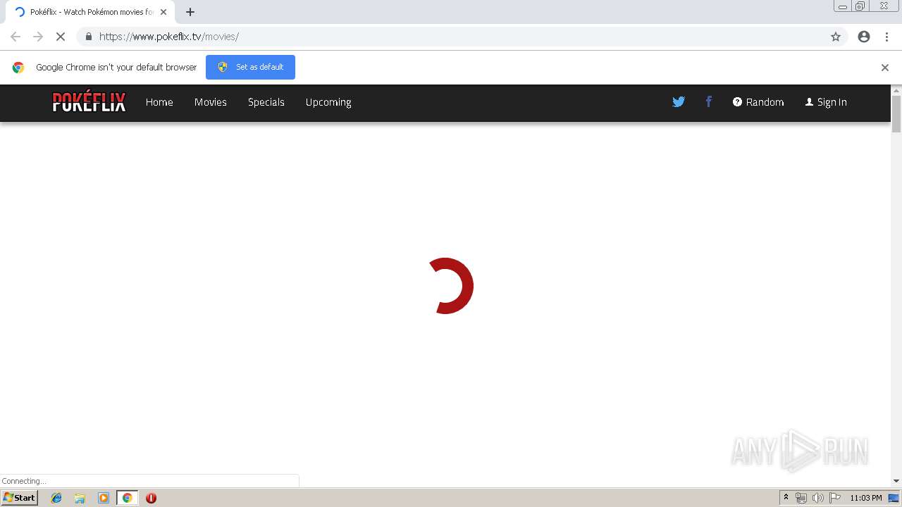Open the Pokéflix logo homepage link
902x507 pixels.
point(89,102)
